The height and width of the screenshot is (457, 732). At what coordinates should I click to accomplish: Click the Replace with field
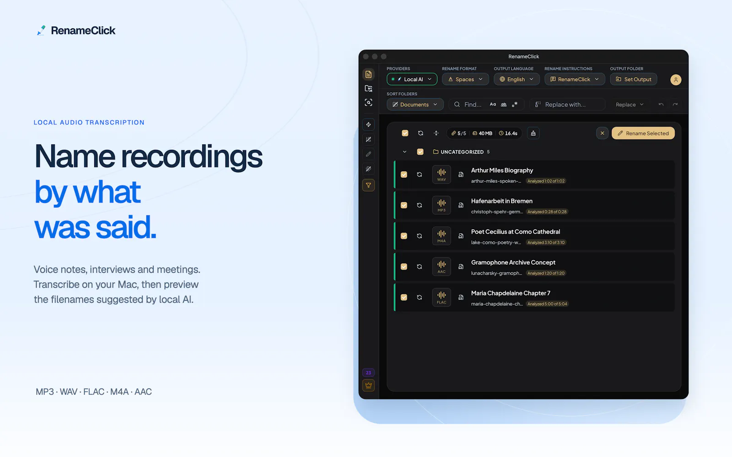[x=567, y=105]
